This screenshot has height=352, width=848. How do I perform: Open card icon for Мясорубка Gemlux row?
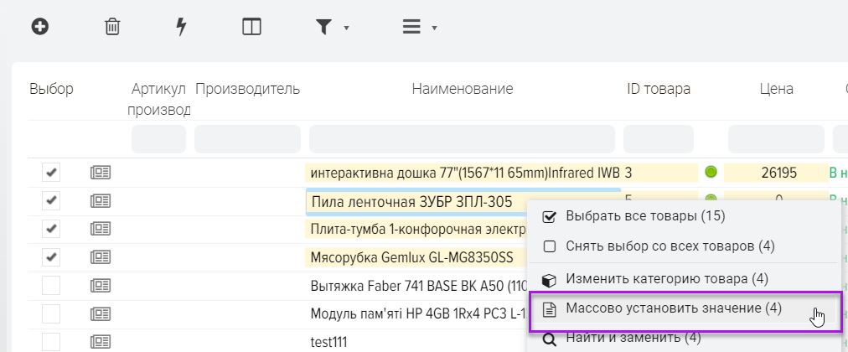pyautogui.click(x=101, y=257)
